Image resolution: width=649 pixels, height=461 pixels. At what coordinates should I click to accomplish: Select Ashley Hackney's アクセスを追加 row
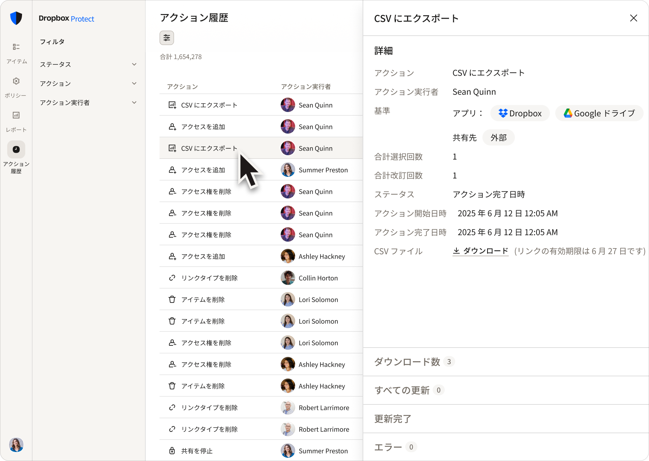point(261,256)
